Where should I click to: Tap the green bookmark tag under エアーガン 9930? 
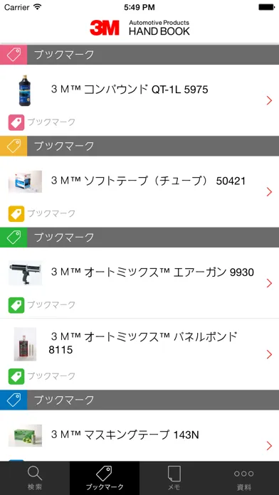coord(16,305)
